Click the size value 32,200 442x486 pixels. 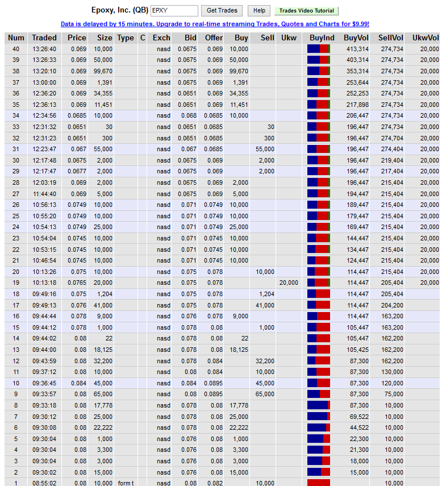103,361
